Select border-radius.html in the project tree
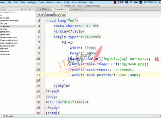The height and width of the screenshot is (118, 161). coord(9,37)
